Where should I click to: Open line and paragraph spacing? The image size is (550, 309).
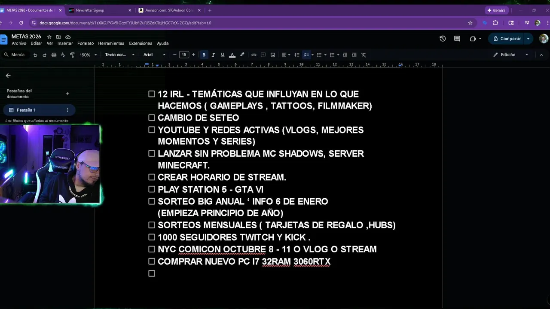[x=297, y=55]
